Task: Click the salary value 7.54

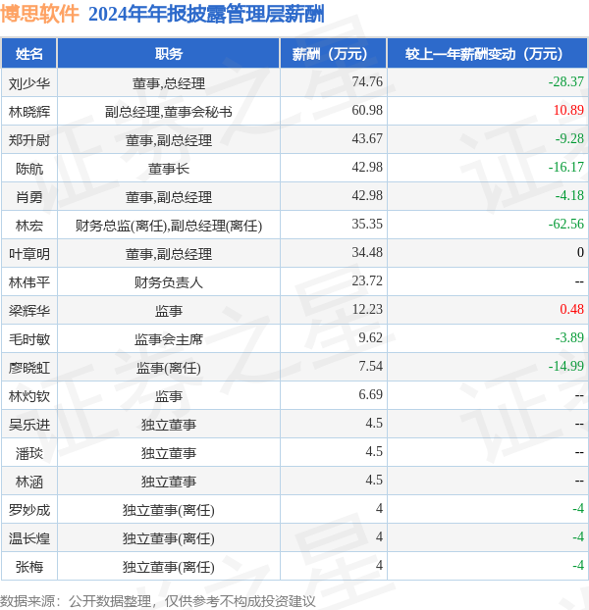Action: 371,366
